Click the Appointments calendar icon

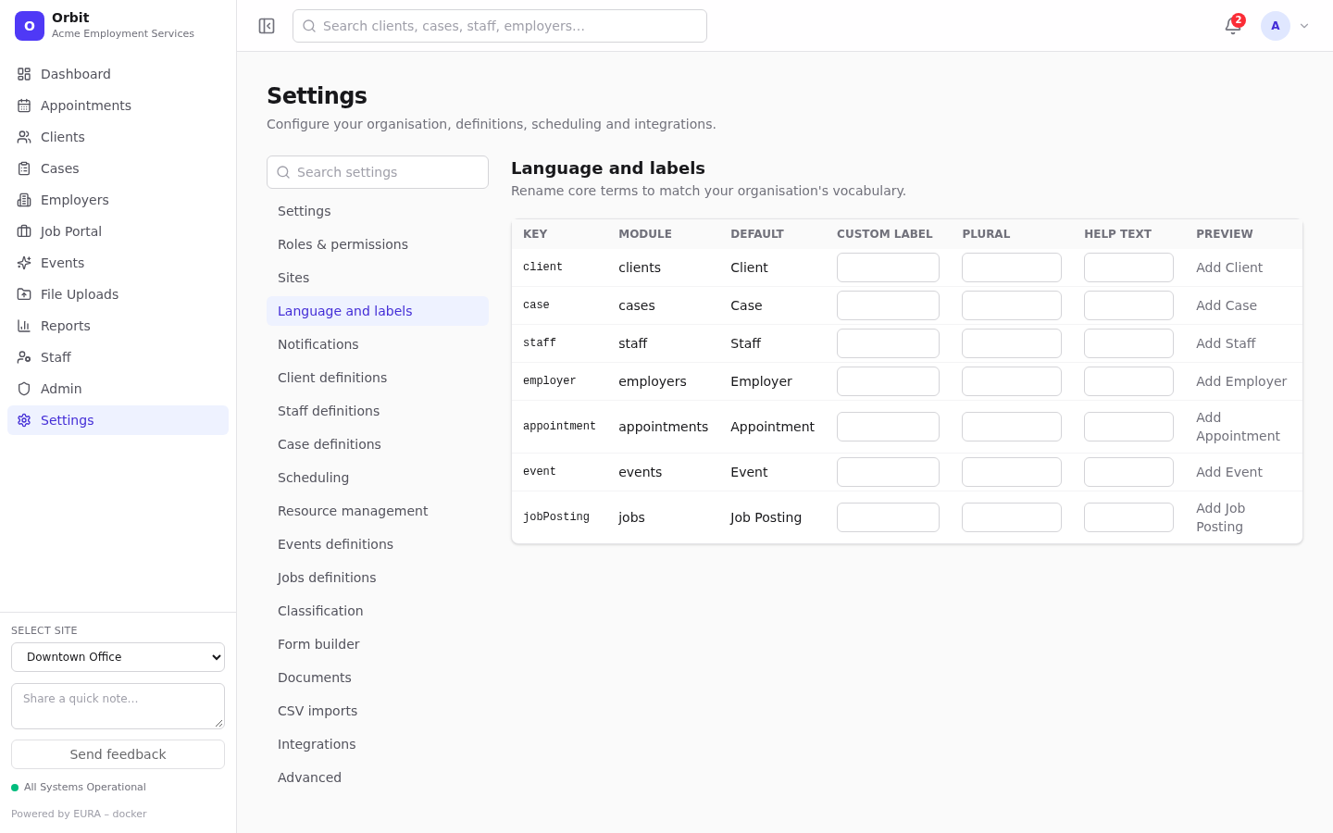pyautogui.click(x=24, y=106)
